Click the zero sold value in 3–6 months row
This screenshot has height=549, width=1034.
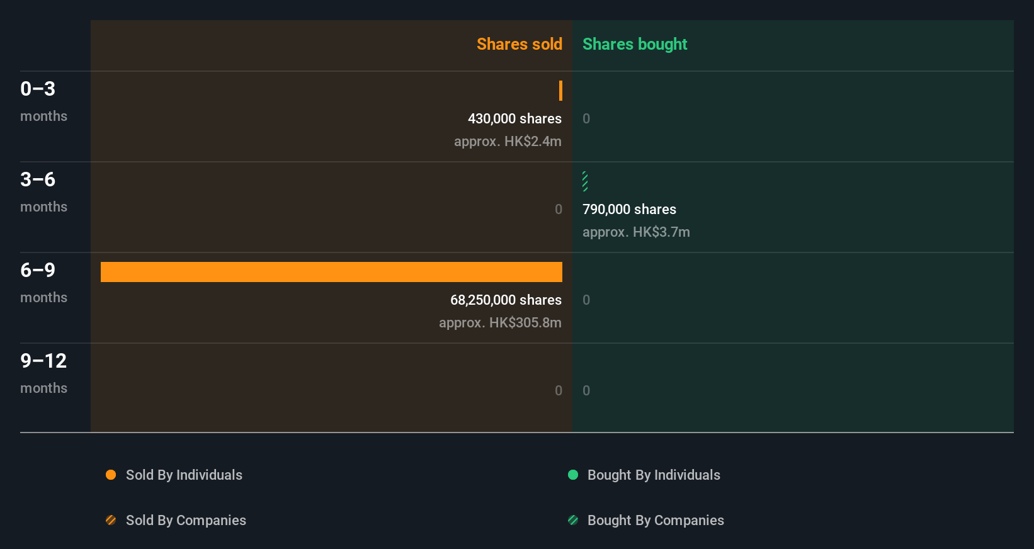(x=559, y=209)
